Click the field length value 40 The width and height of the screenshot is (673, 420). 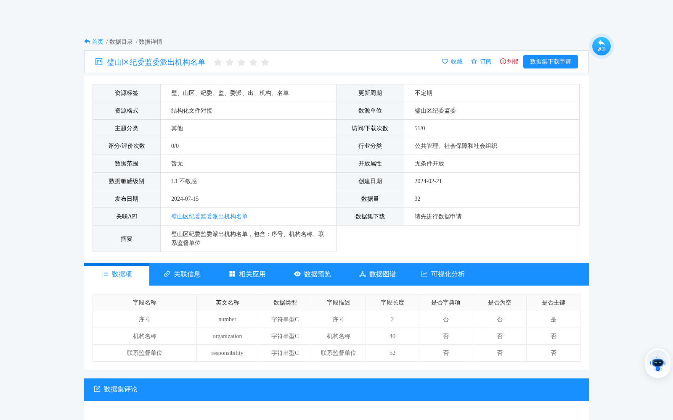tap(392, 336)
